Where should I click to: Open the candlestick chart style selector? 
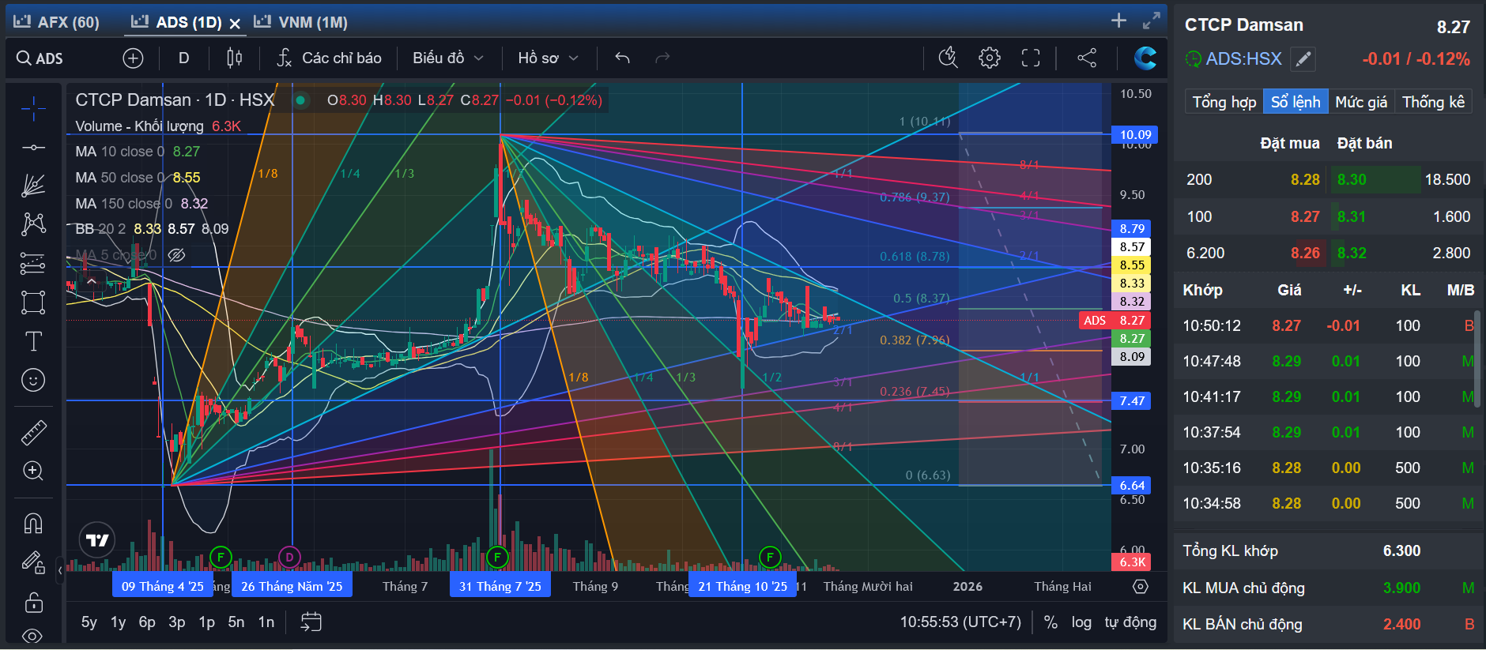[234, 58]
